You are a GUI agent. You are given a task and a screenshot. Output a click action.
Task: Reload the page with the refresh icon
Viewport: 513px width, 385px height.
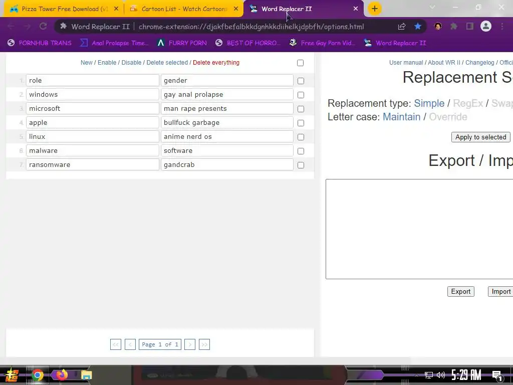pyautogui.click(x=43, y=27)
